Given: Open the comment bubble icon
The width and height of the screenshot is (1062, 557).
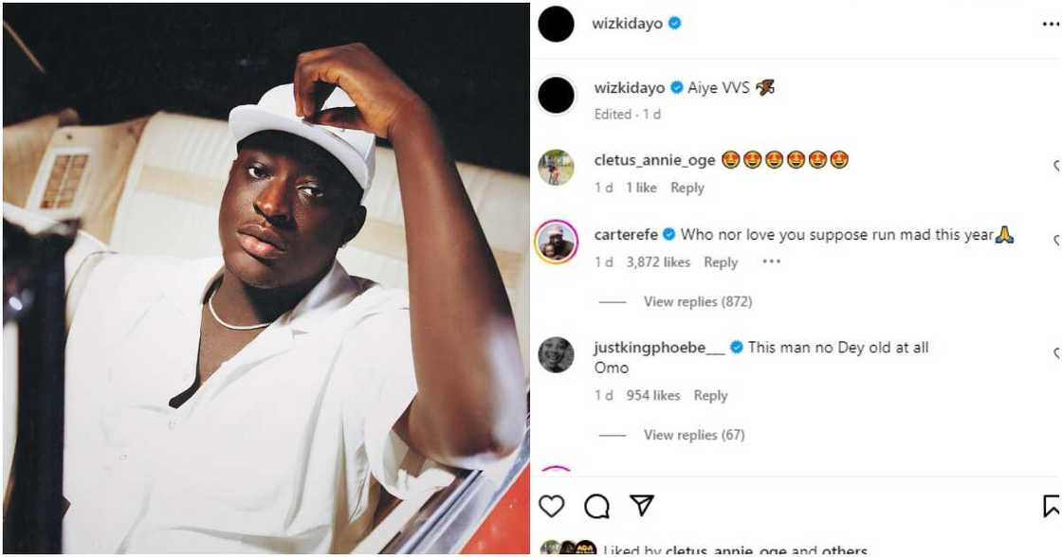Looking at the screenshot, I should [x=596, y=507].
